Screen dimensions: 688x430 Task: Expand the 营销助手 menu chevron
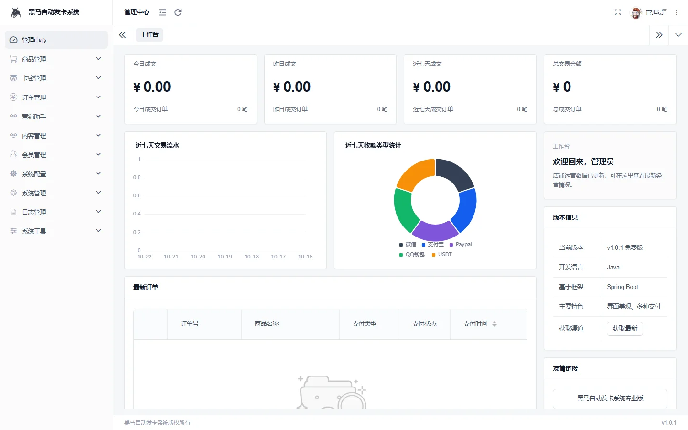pyautogui.click(x=98, y=116)
